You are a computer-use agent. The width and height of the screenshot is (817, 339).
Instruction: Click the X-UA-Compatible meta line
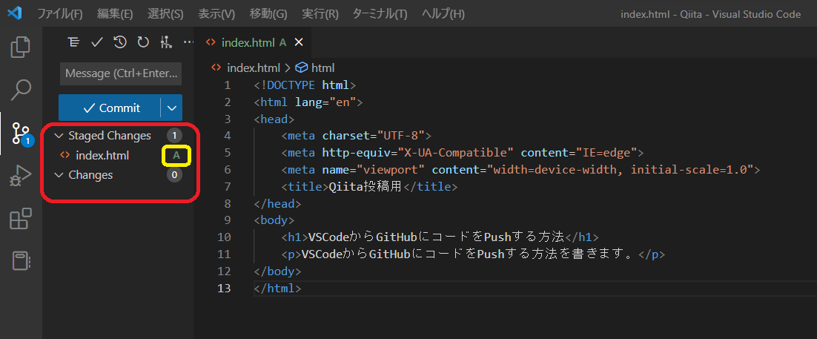click(x=463, y=152)
